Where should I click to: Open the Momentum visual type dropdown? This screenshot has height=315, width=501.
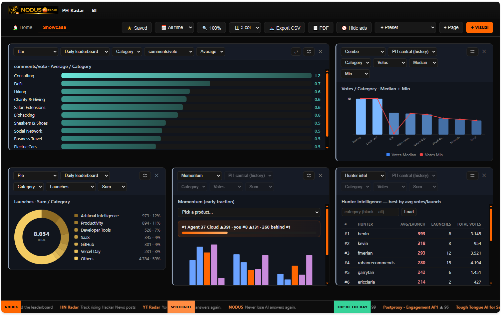200,176
